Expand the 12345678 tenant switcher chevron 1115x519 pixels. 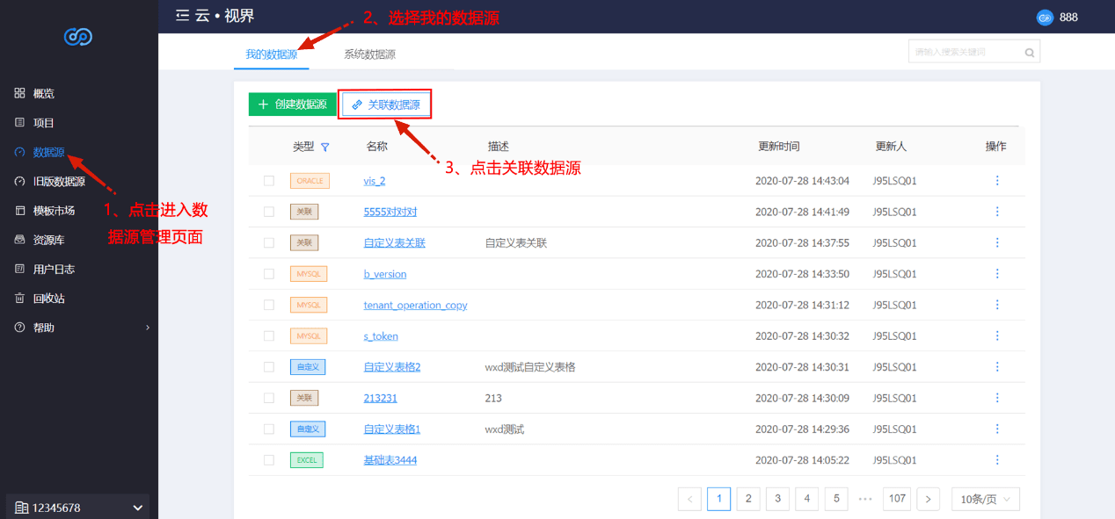138,508
